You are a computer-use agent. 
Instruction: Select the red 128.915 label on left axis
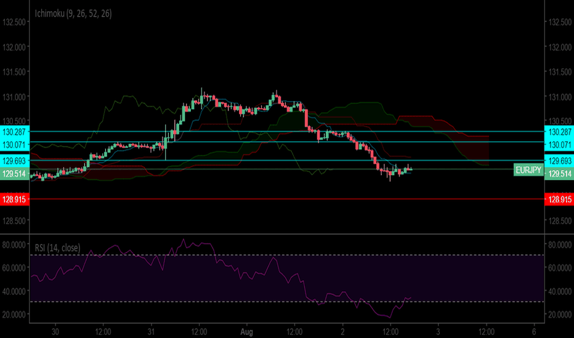[x=14, y=199]
